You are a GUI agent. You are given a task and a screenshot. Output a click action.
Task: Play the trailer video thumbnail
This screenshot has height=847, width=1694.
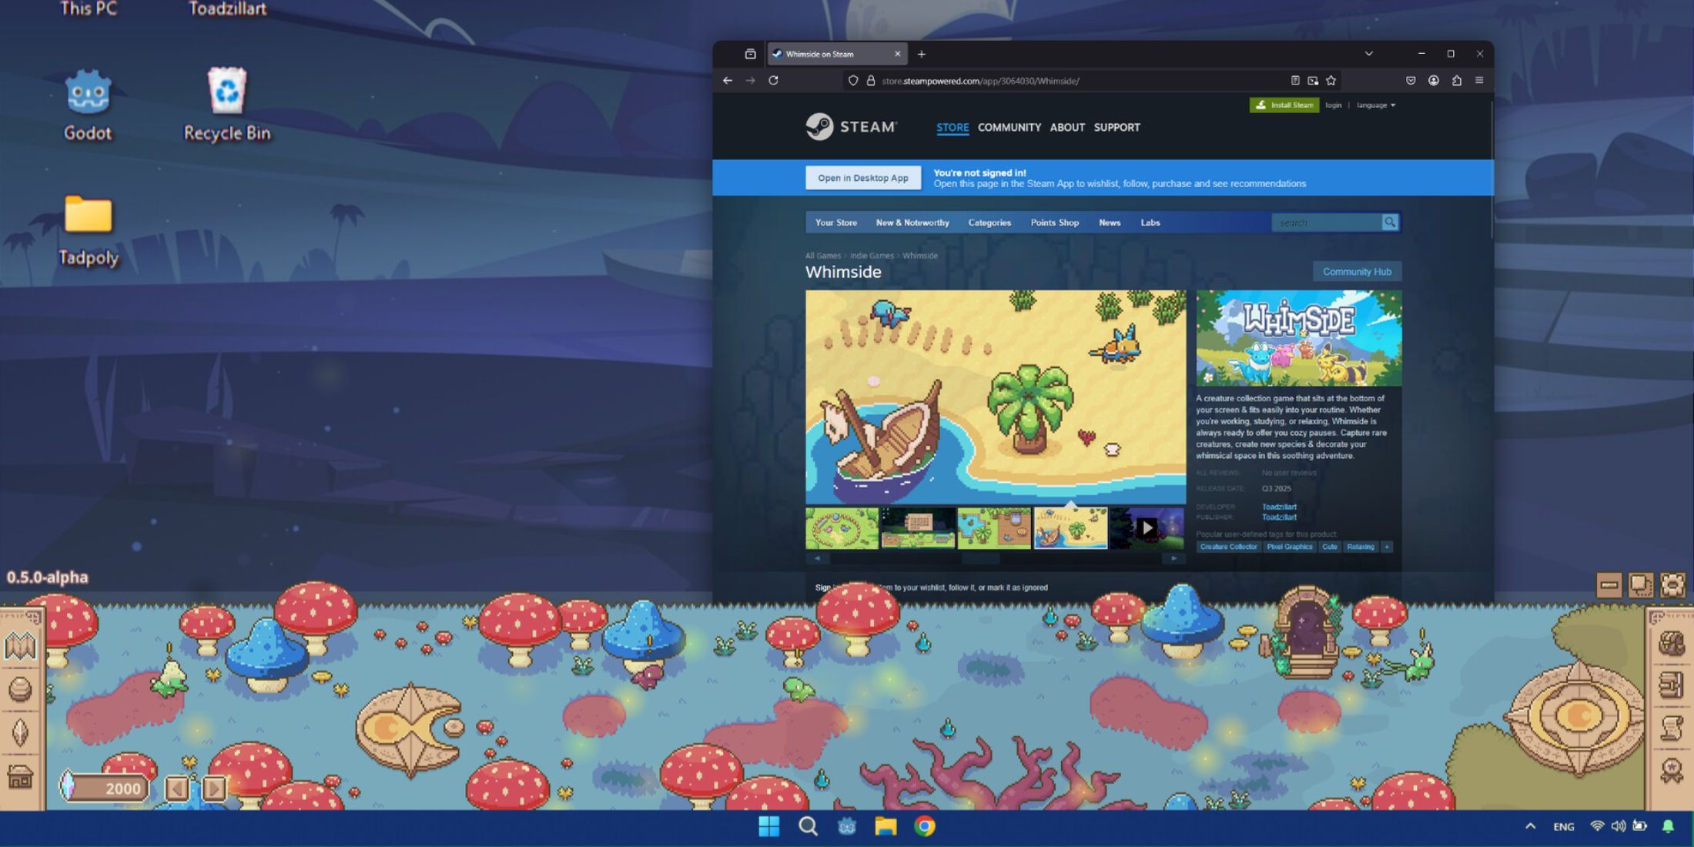pyautogui.click(x=1147, y=527)
